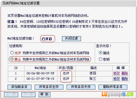Screen dimensions: 137x99
Task: Click the 状态/类型 column header
Action: (x=66, y=68)
